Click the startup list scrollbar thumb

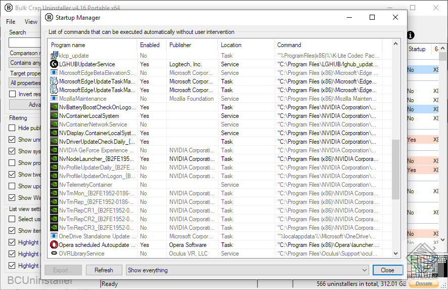point(395,170)
